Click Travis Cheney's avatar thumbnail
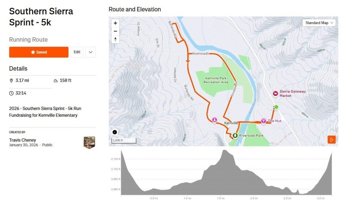Viewport: 341px width, 200px height. [89, 142]
